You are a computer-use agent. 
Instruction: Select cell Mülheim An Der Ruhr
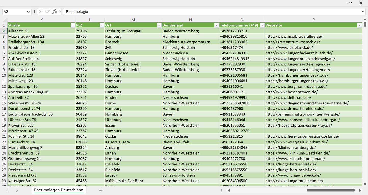coord(133,181)
